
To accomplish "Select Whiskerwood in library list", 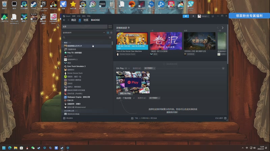I will tap(76, 107).
